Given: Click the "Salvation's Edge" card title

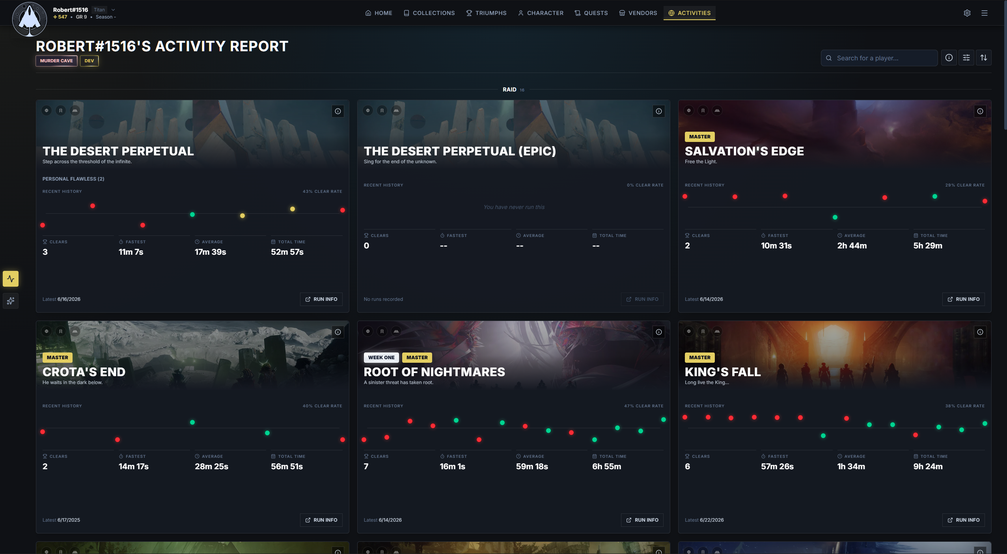Looking at the screenshot, I should coord(744,151).
